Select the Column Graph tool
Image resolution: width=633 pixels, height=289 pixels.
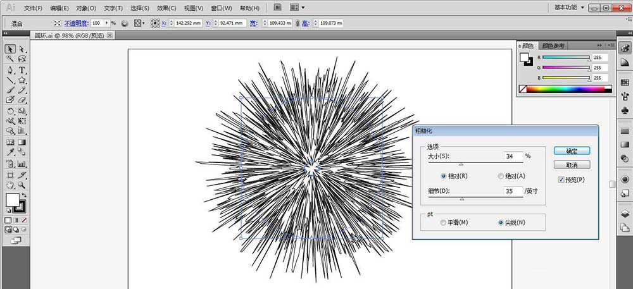coord(22,164)
